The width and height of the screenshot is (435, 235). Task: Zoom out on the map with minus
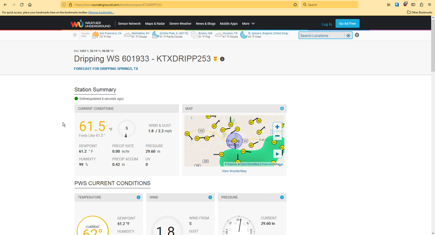click(277, 136)
